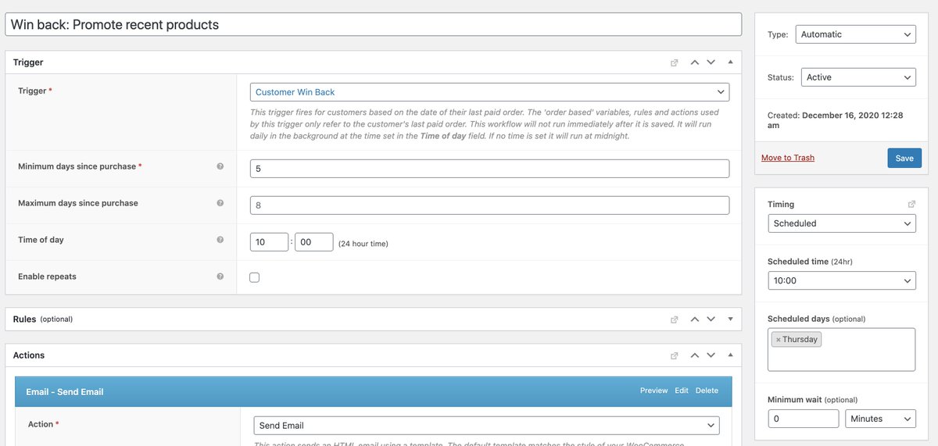Image resolution: width=938 pixels, height=446 pixels.
Task: Click the Minimum wait number field
Action: click(803, 419)
